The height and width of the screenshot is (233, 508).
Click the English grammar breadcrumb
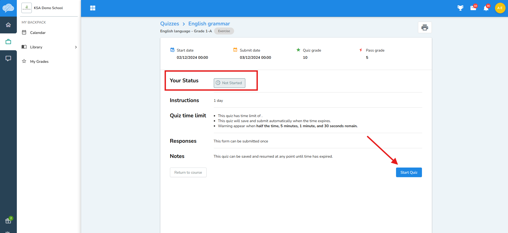(209, 24)
